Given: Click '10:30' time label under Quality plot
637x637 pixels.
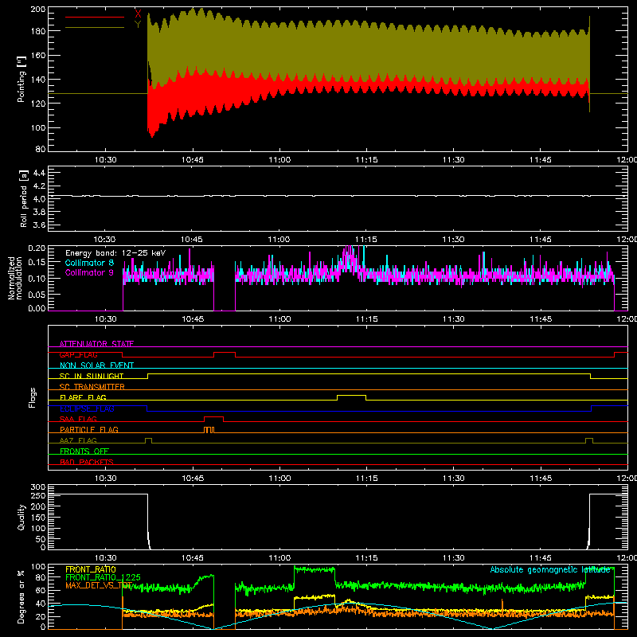Looking at the screenshot, I should pos(105,558).
